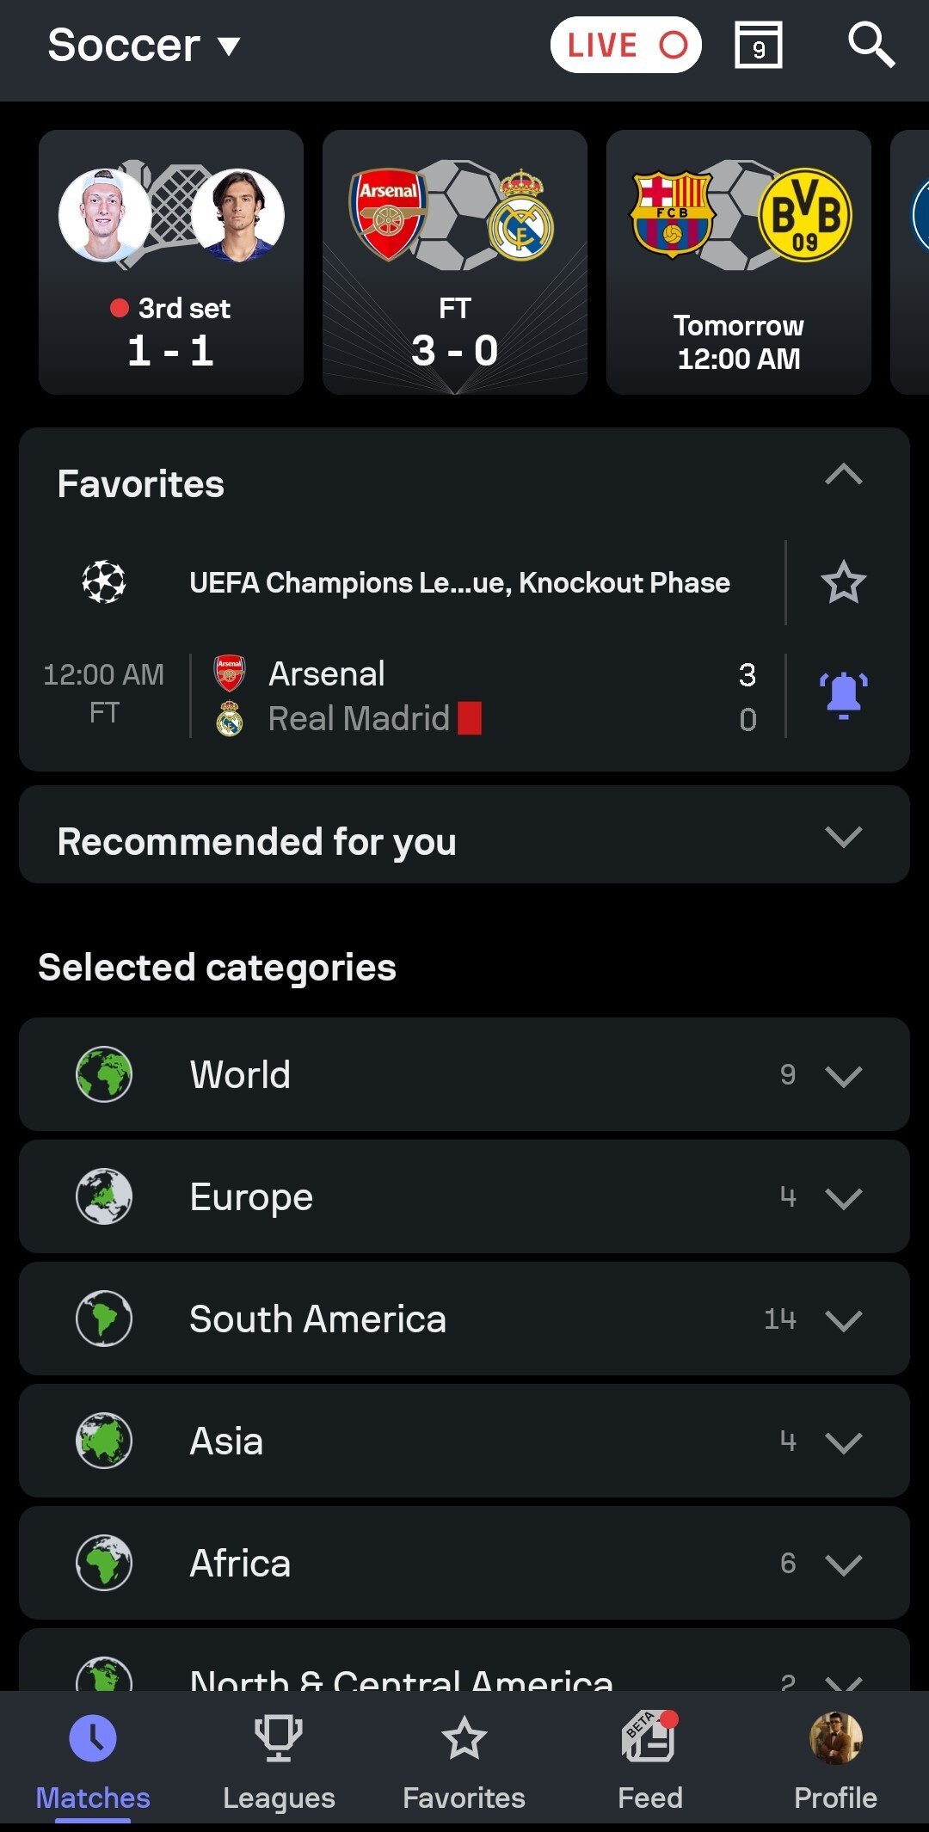Toggle the LIVE matches filter
Viewport: 929px width, 1832px height.
[x=625, y=45]
